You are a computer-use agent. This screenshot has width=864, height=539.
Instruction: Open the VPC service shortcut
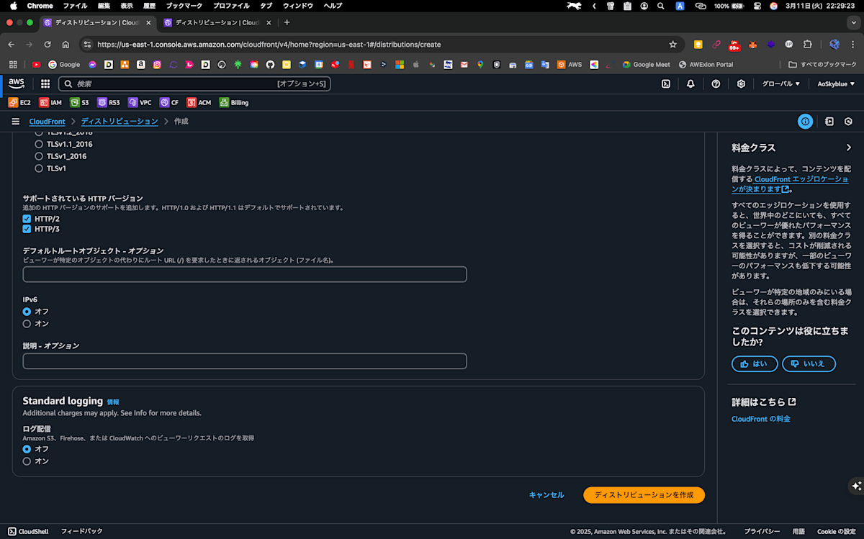tap(140, 102)
